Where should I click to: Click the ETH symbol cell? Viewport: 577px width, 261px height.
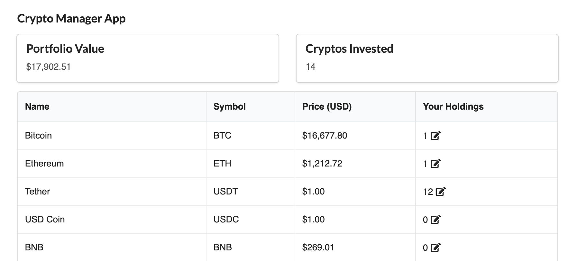(251, 164)
